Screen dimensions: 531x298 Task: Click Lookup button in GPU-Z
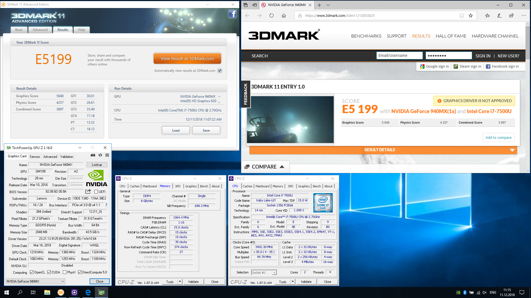click(x=97, y=165)
